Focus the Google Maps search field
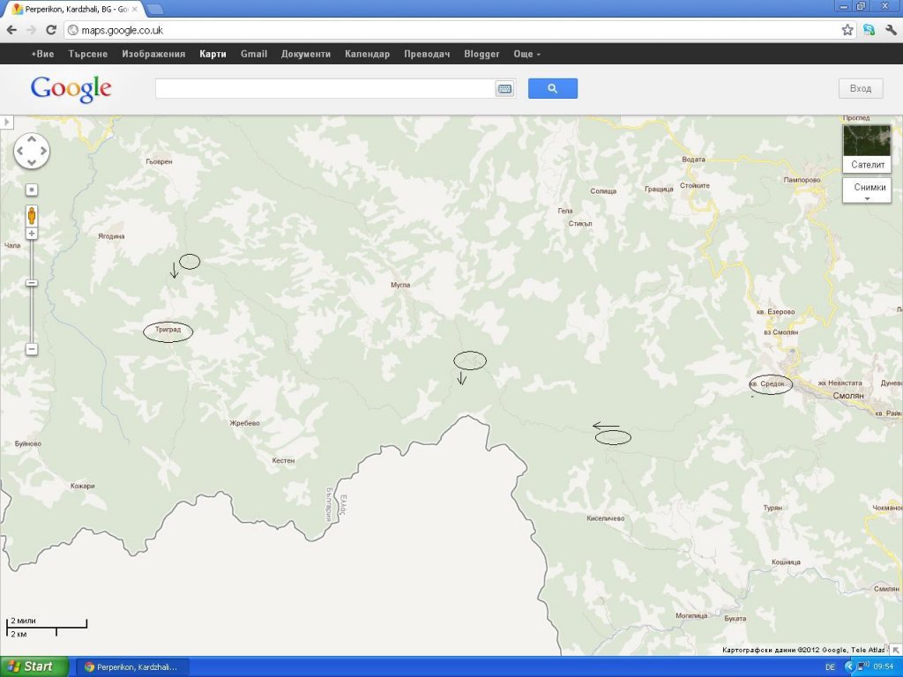903x677 pixels. (325, 89)
